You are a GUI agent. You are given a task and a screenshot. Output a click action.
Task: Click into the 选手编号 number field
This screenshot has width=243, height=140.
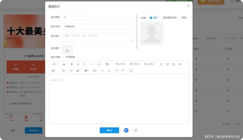pyautogui.click(x=74, y=17)
